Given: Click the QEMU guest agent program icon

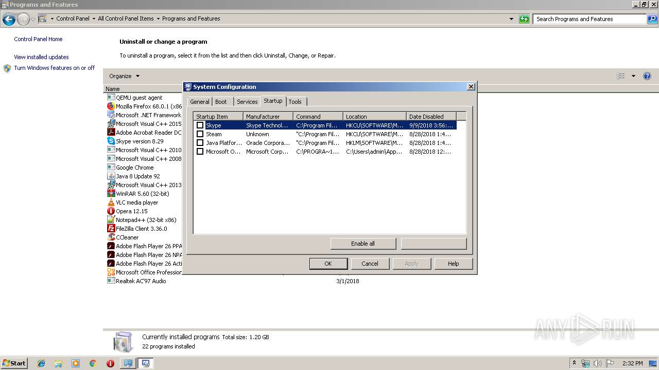Looking at the screenshot, I should pos(111,97).
